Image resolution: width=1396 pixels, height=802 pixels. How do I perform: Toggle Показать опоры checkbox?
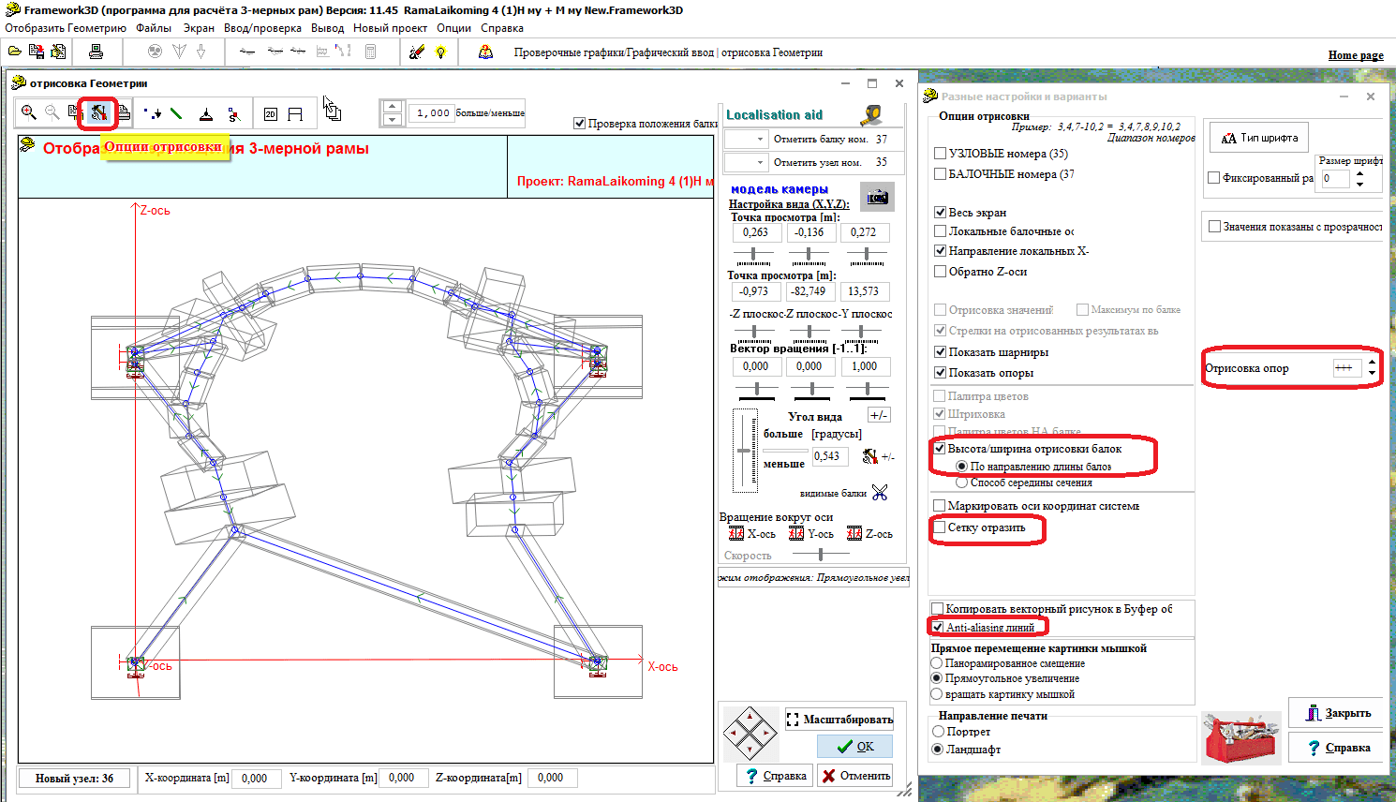(941, 372)
